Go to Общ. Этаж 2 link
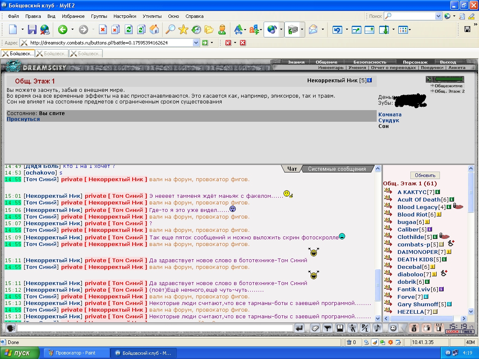 point(449,91)
